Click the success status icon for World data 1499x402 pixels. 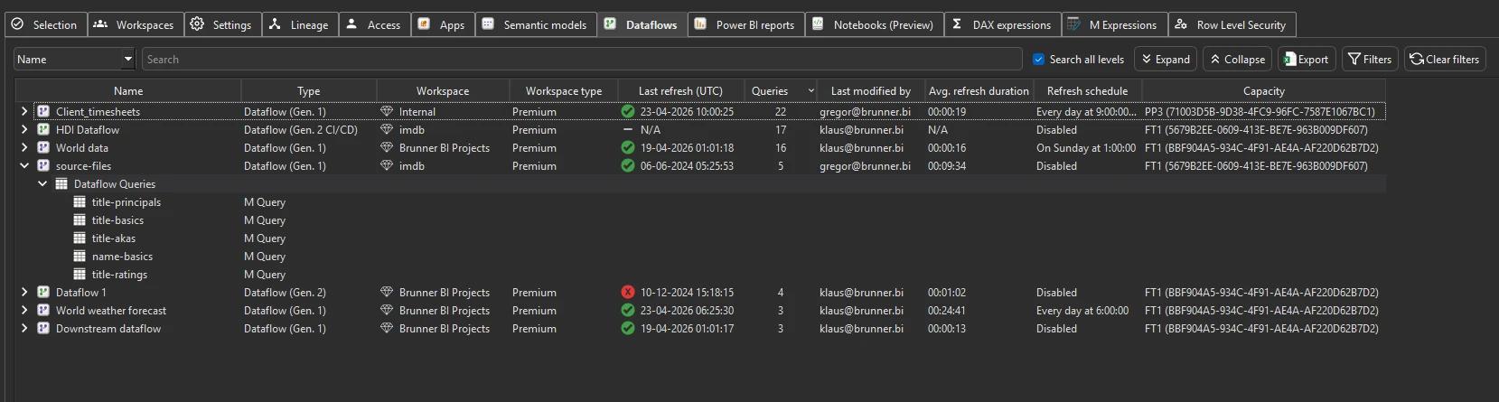(628, 148)
